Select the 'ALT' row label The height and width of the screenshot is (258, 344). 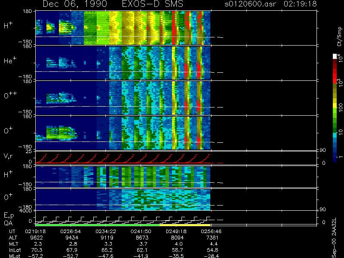click(x=13, y=238)
